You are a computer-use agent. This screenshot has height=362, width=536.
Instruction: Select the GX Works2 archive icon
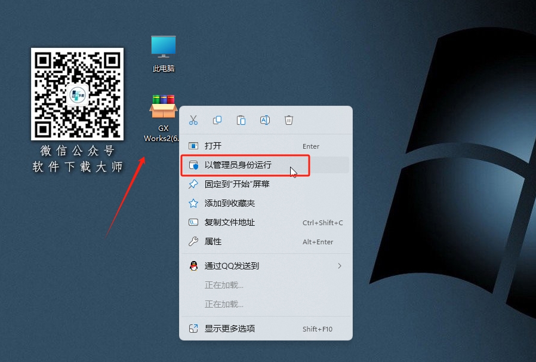(x=164, y=118)
